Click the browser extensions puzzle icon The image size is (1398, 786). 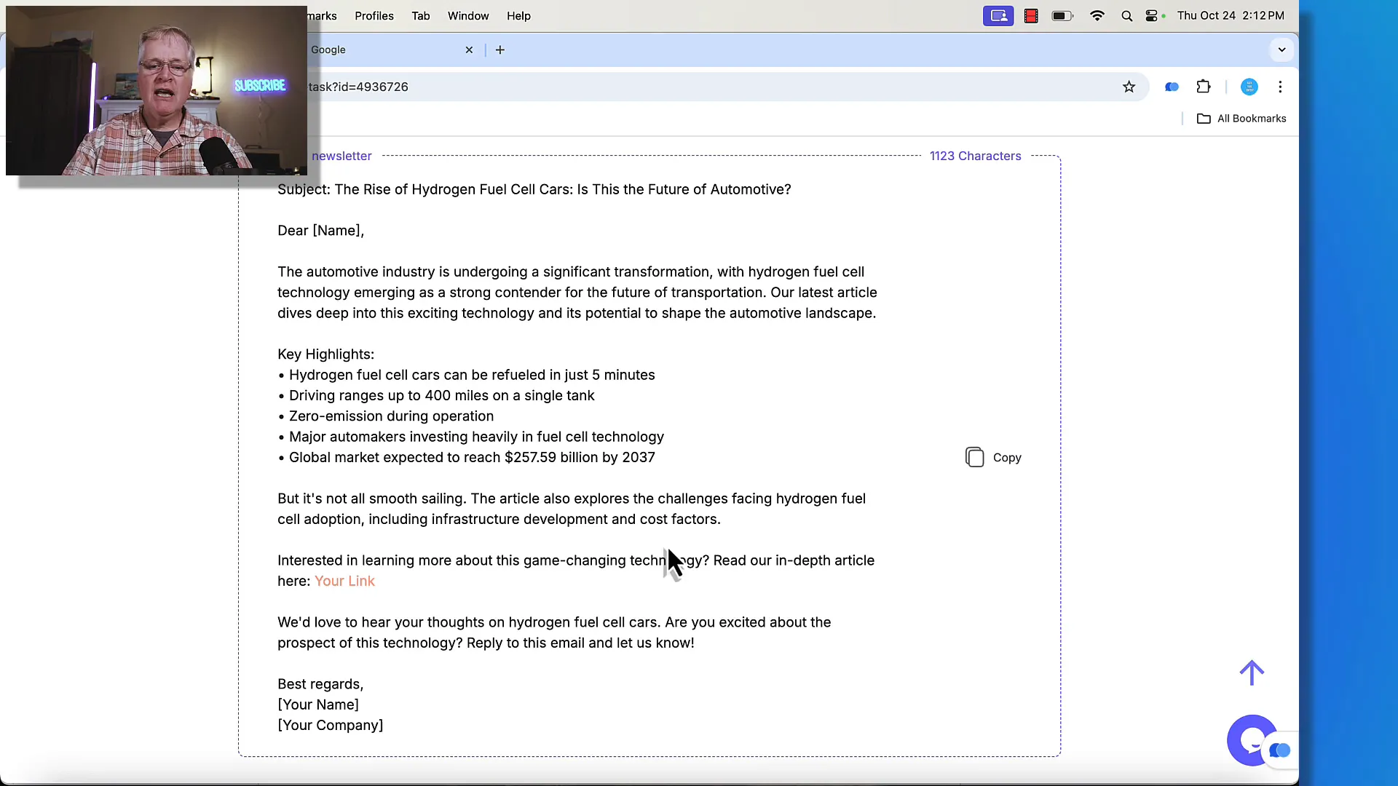tap(1204, 87)
